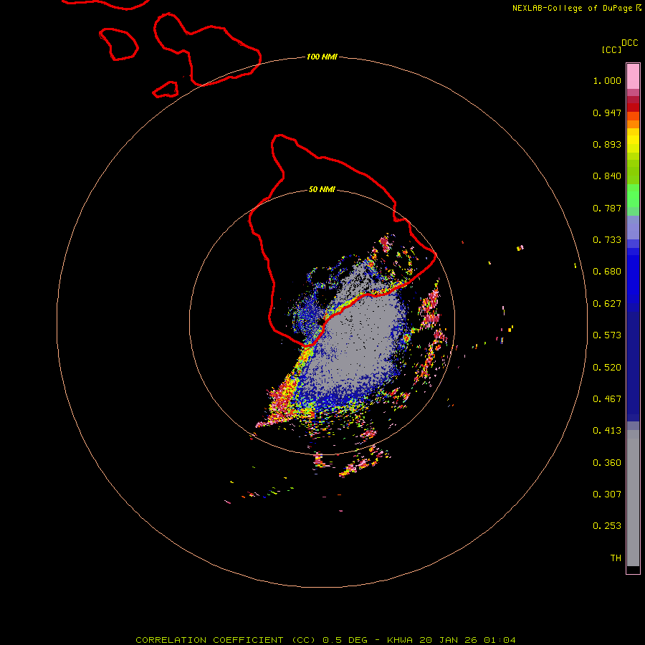The image size is (645, 645).
Task: Click the 0.307 legend value
Action: click(607, 494)
